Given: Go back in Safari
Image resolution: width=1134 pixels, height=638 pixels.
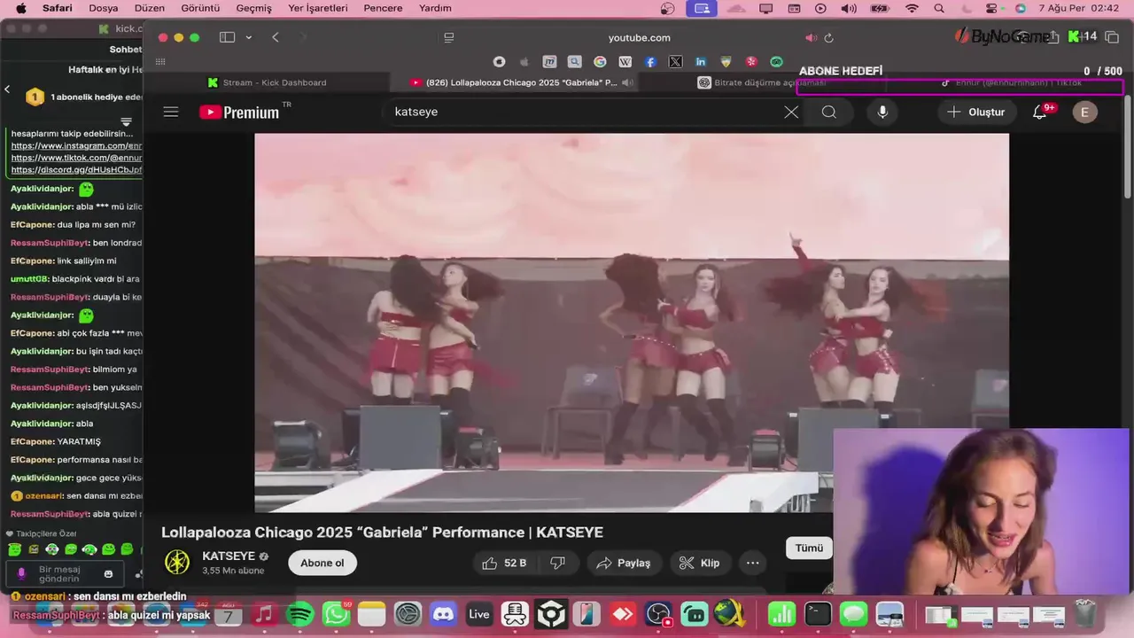Looking at the screenshot, I should click(x=276, y=37).
